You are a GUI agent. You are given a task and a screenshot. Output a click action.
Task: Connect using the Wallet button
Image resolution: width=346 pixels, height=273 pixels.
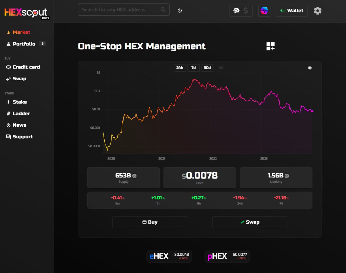tap(292, 11)
